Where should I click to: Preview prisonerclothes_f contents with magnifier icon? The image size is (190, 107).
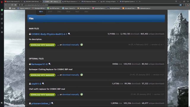52,103
